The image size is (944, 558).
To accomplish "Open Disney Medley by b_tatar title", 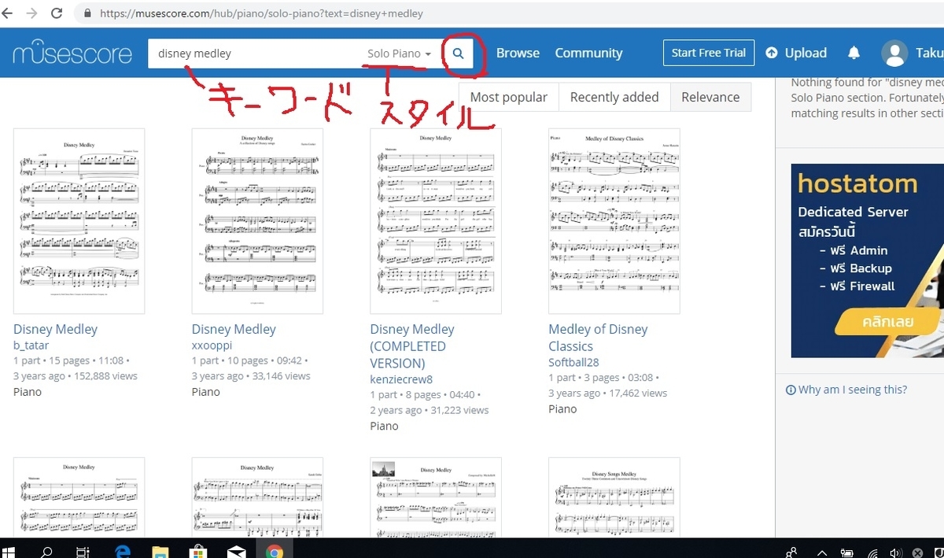I will point(56,329).
